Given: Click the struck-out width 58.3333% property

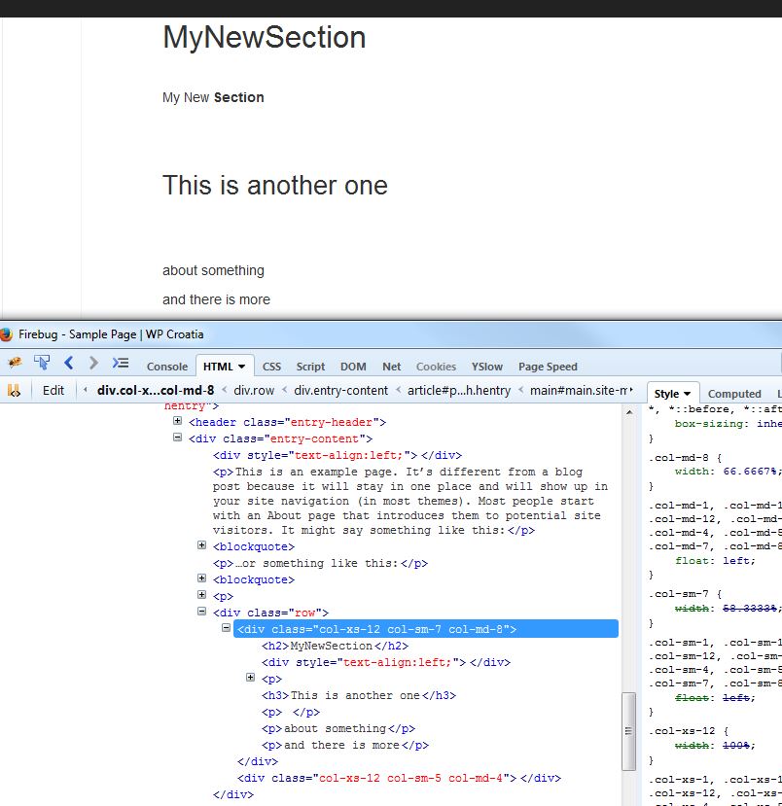Looking at the screenshot, I should coord(728,609).
